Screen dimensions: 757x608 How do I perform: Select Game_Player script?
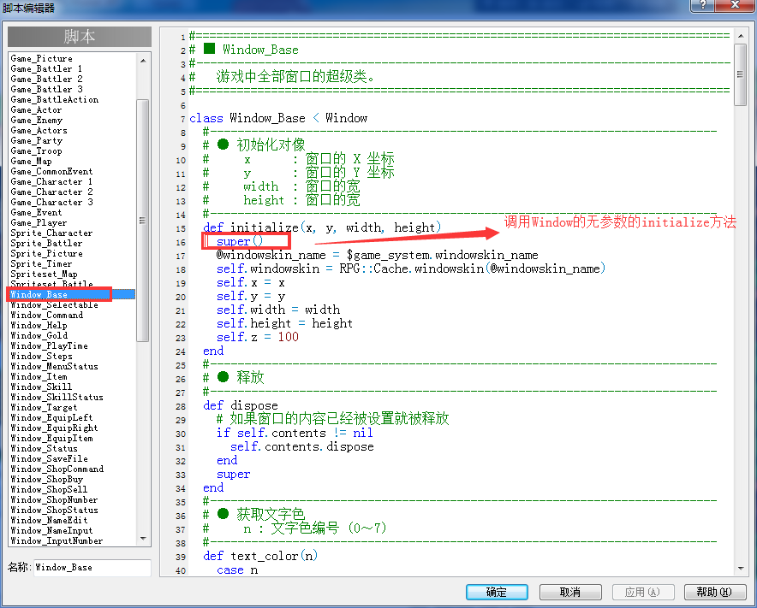tap(39, 222)
